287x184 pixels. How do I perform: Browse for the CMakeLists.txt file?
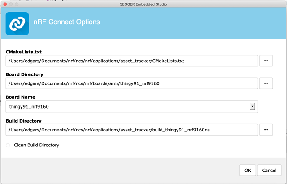coord(265,61)
